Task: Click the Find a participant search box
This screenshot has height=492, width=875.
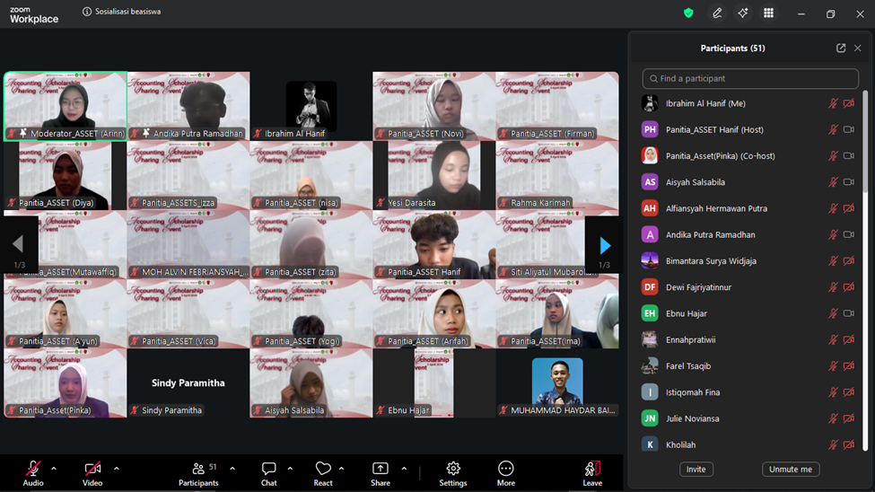Action: click(x=750, y=79)
